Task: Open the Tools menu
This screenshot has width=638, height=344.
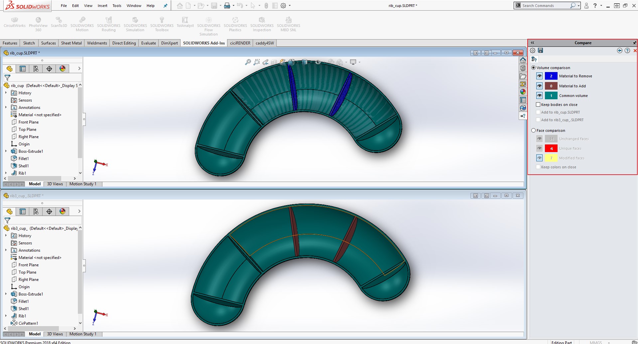Action: pos(117,6)
